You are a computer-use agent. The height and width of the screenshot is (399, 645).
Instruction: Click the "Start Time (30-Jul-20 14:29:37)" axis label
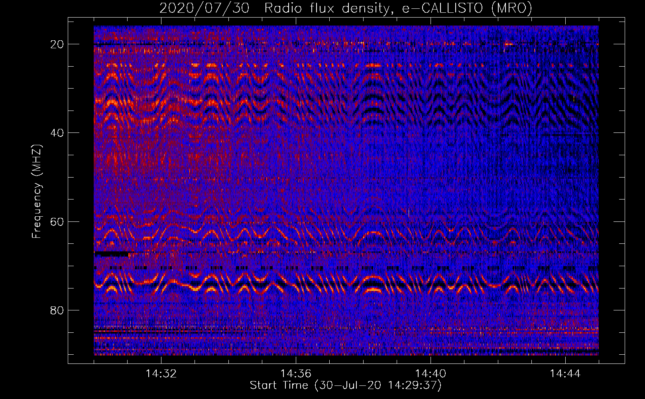point(346,385)
